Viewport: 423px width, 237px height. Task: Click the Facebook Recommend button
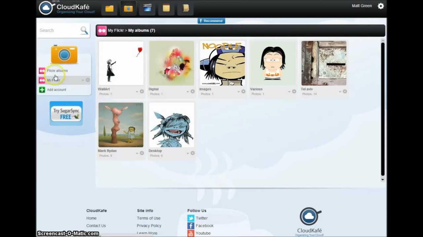211,21
